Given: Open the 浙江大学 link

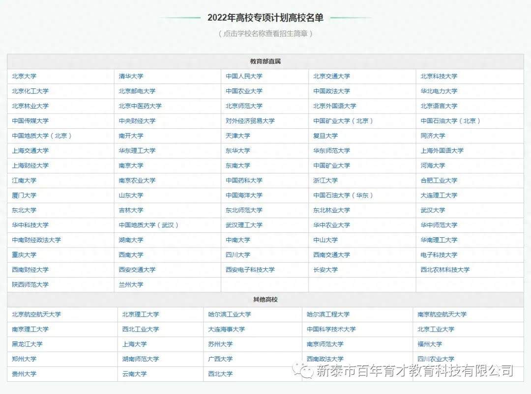Looking at the screenshot, I should (325, 180).
